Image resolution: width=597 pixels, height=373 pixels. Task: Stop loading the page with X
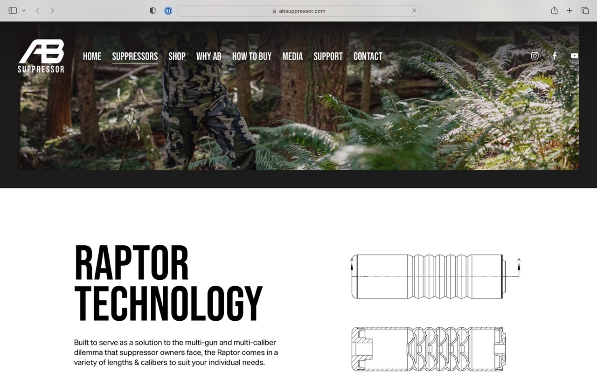pos(414,10)
